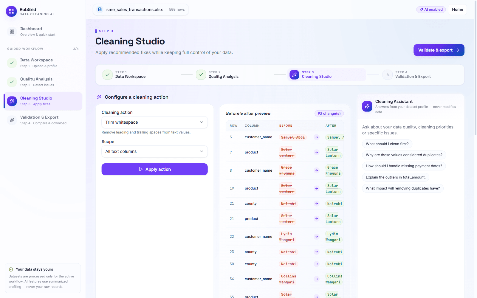This screenshot has height=298, width=477.
Task: Click the 'Samuel Abdi' before value in row 3
Action: (x=293, y=137)
